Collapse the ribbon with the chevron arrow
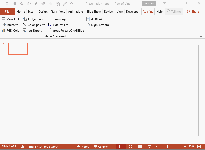The image size is (205, 150). click(201, 36)
